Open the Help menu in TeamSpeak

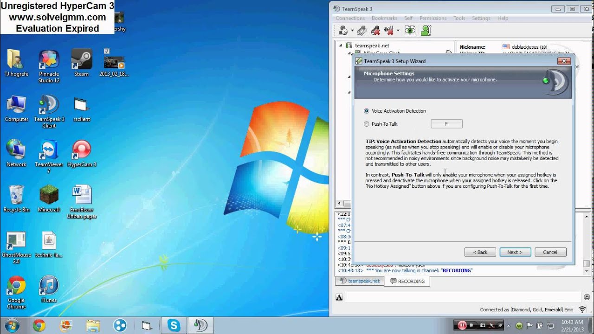(x=503, y=18)
